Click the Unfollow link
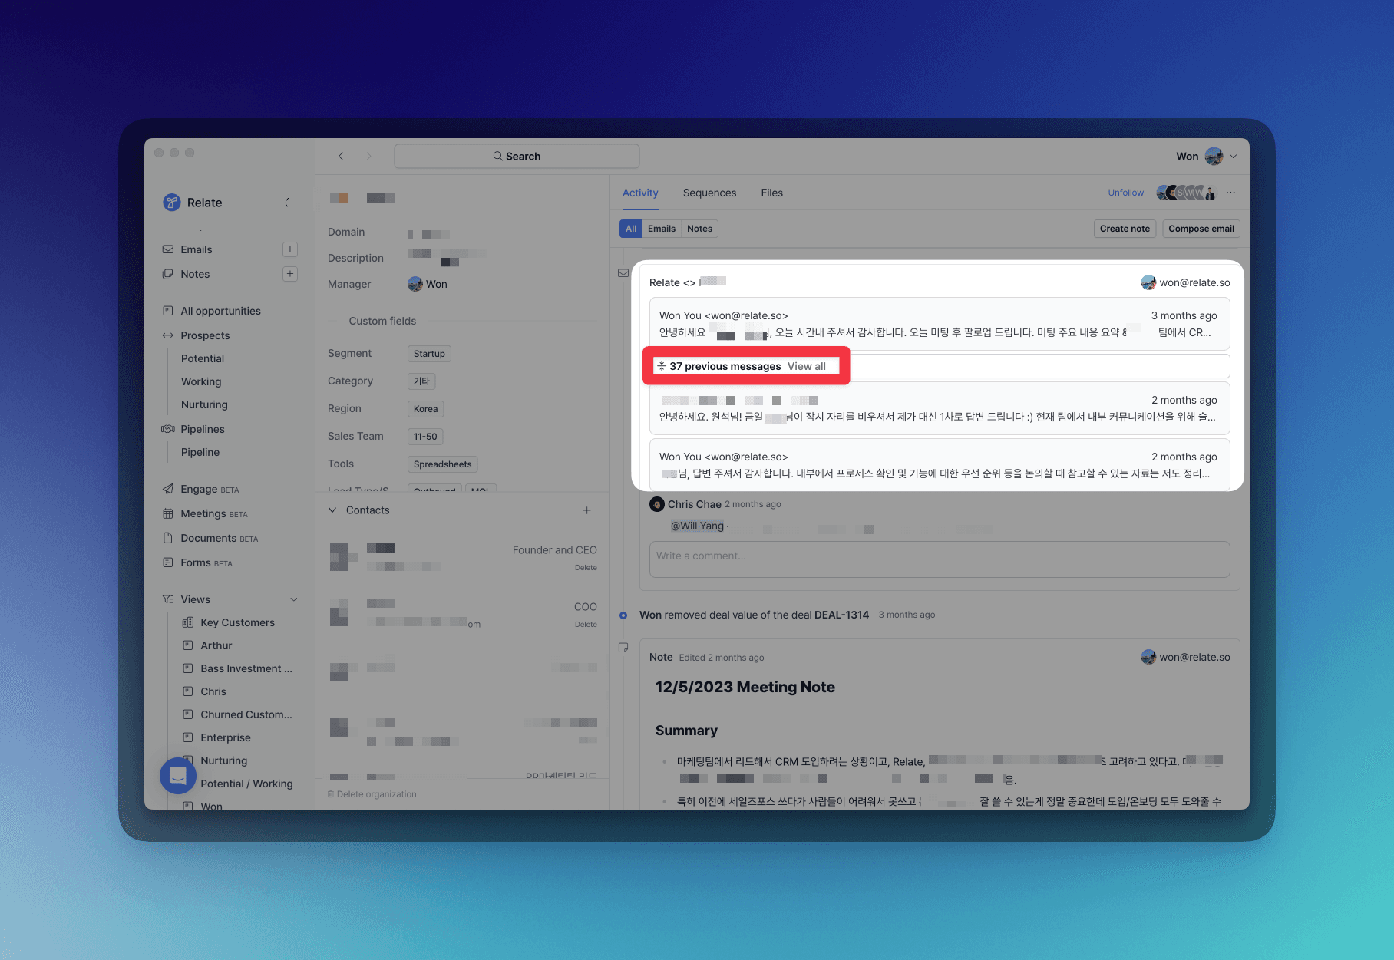Viewport: 1394px width, 960px height. point(1125,193)
